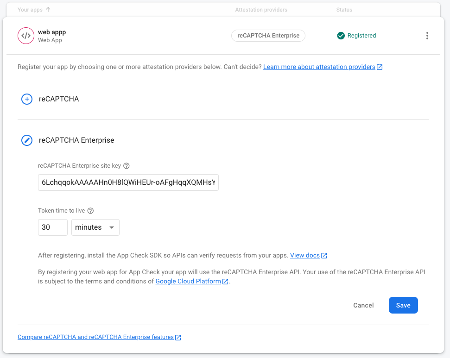The width and height of the screenshot is (450, 358).
Task: Sort by clicking the Your apps column header
Action: (29, 9)
